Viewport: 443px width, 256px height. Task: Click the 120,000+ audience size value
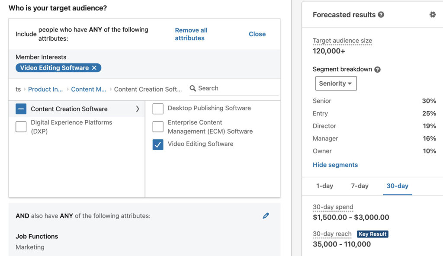coord(329,51)
